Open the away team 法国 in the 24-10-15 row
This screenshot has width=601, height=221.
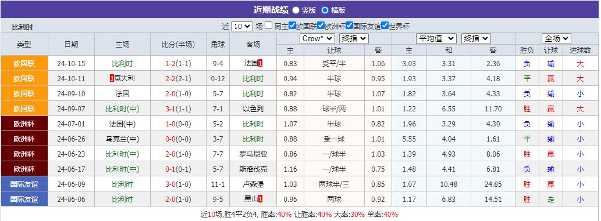tap(251, 63)
